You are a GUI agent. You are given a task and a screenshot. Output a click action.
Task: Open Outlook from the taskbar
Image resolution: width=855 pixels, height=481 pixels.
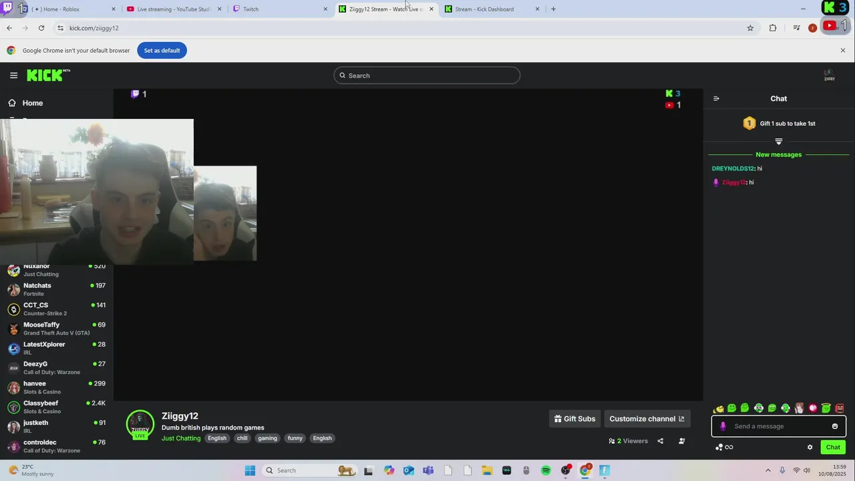408,470
